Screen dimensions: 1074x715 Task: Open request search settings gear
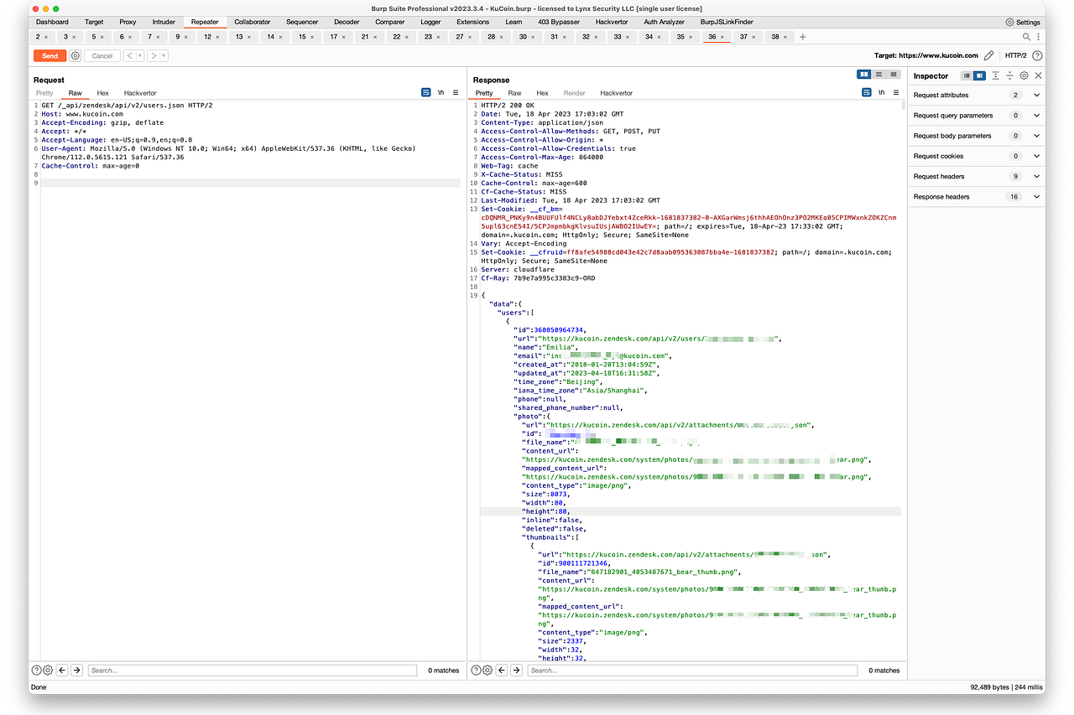pyautogui.click(x=48, y=670)
